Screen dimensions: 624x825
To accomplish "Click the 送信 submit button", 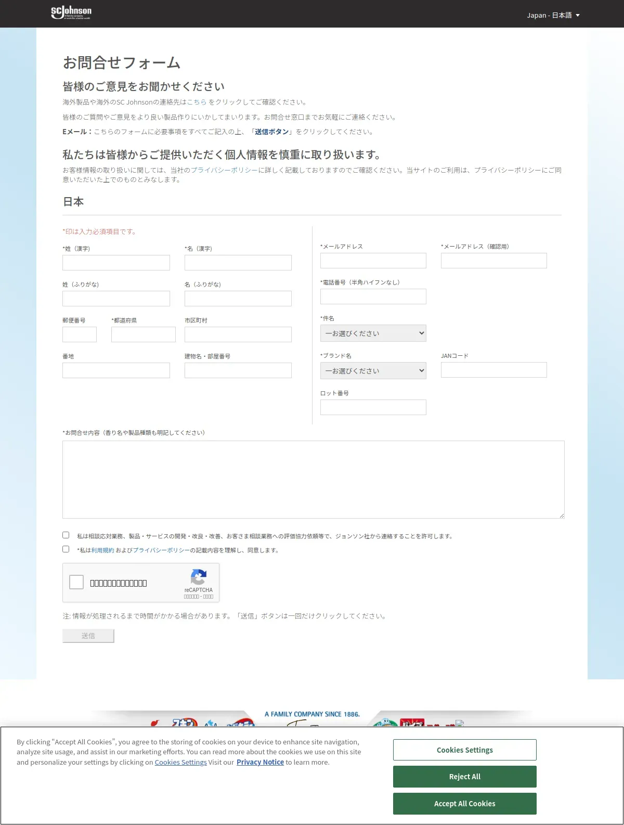I will coord(88,636).
